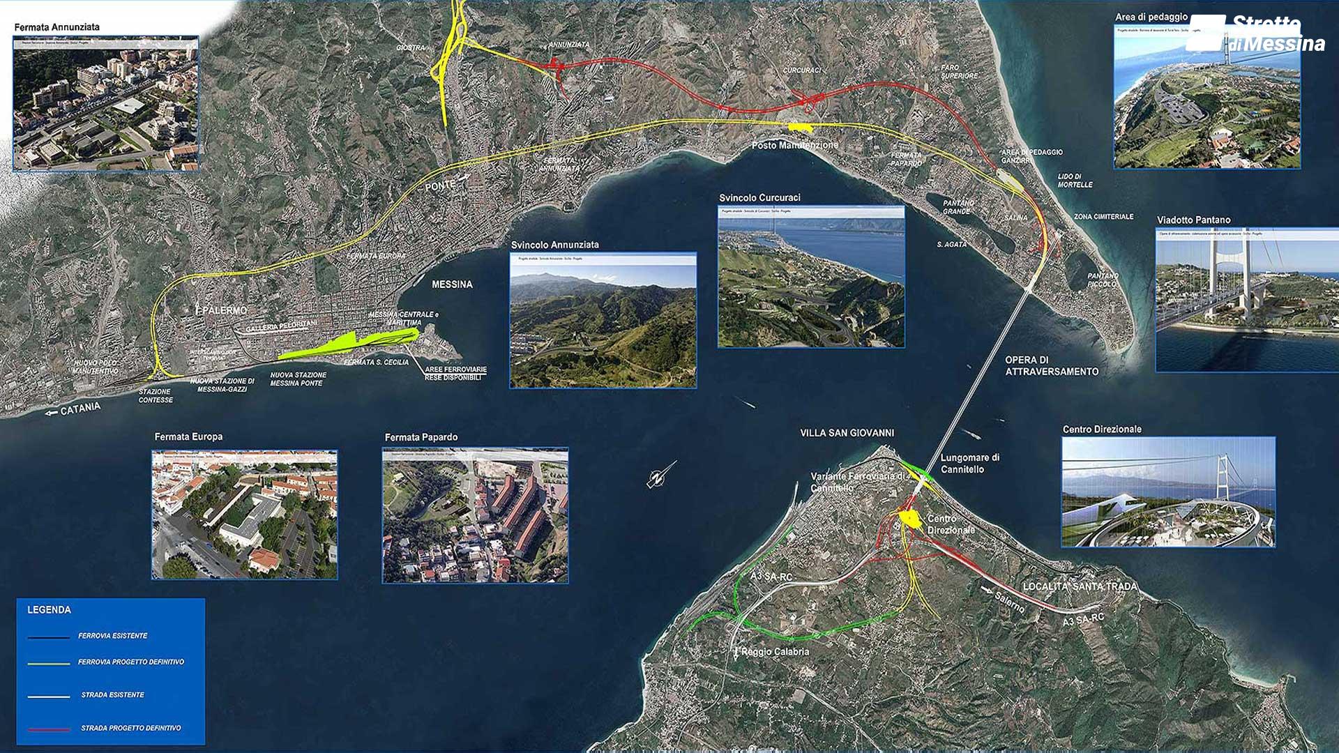Viewport: 1339px width, 753px height.
Task: Open the Nuova Stazione Messina Ponte link
Action: pyautogui.click(x=298, y=380)
